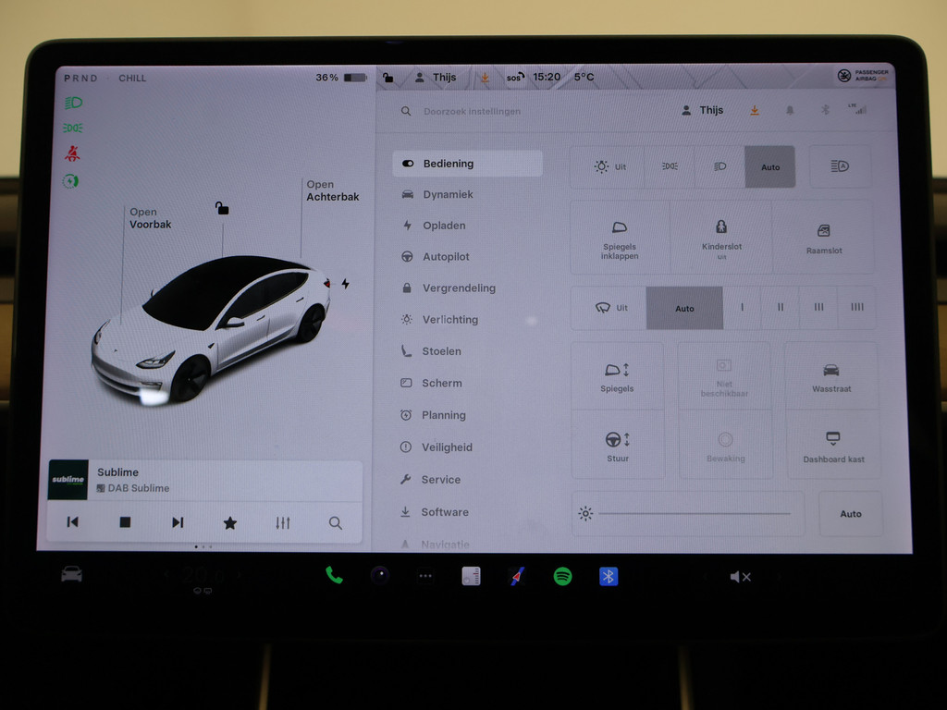Favorite the Sublime station with star

(230, 523)
